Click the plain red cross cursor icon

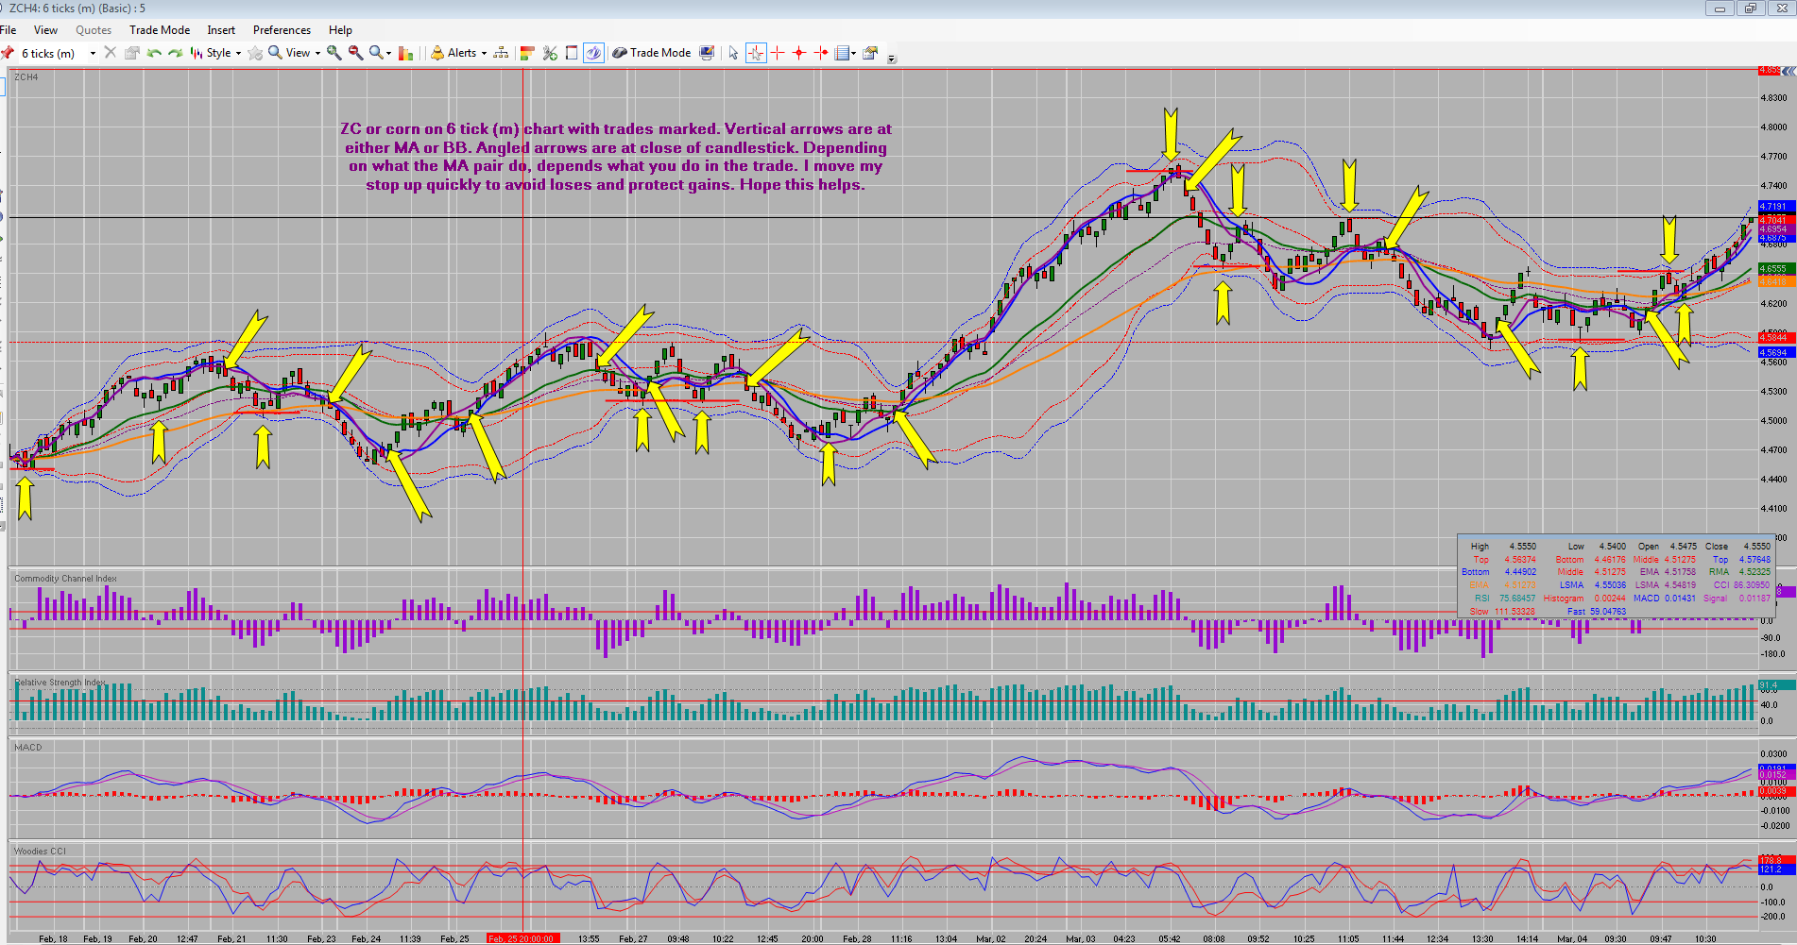(x=778, y=53)
